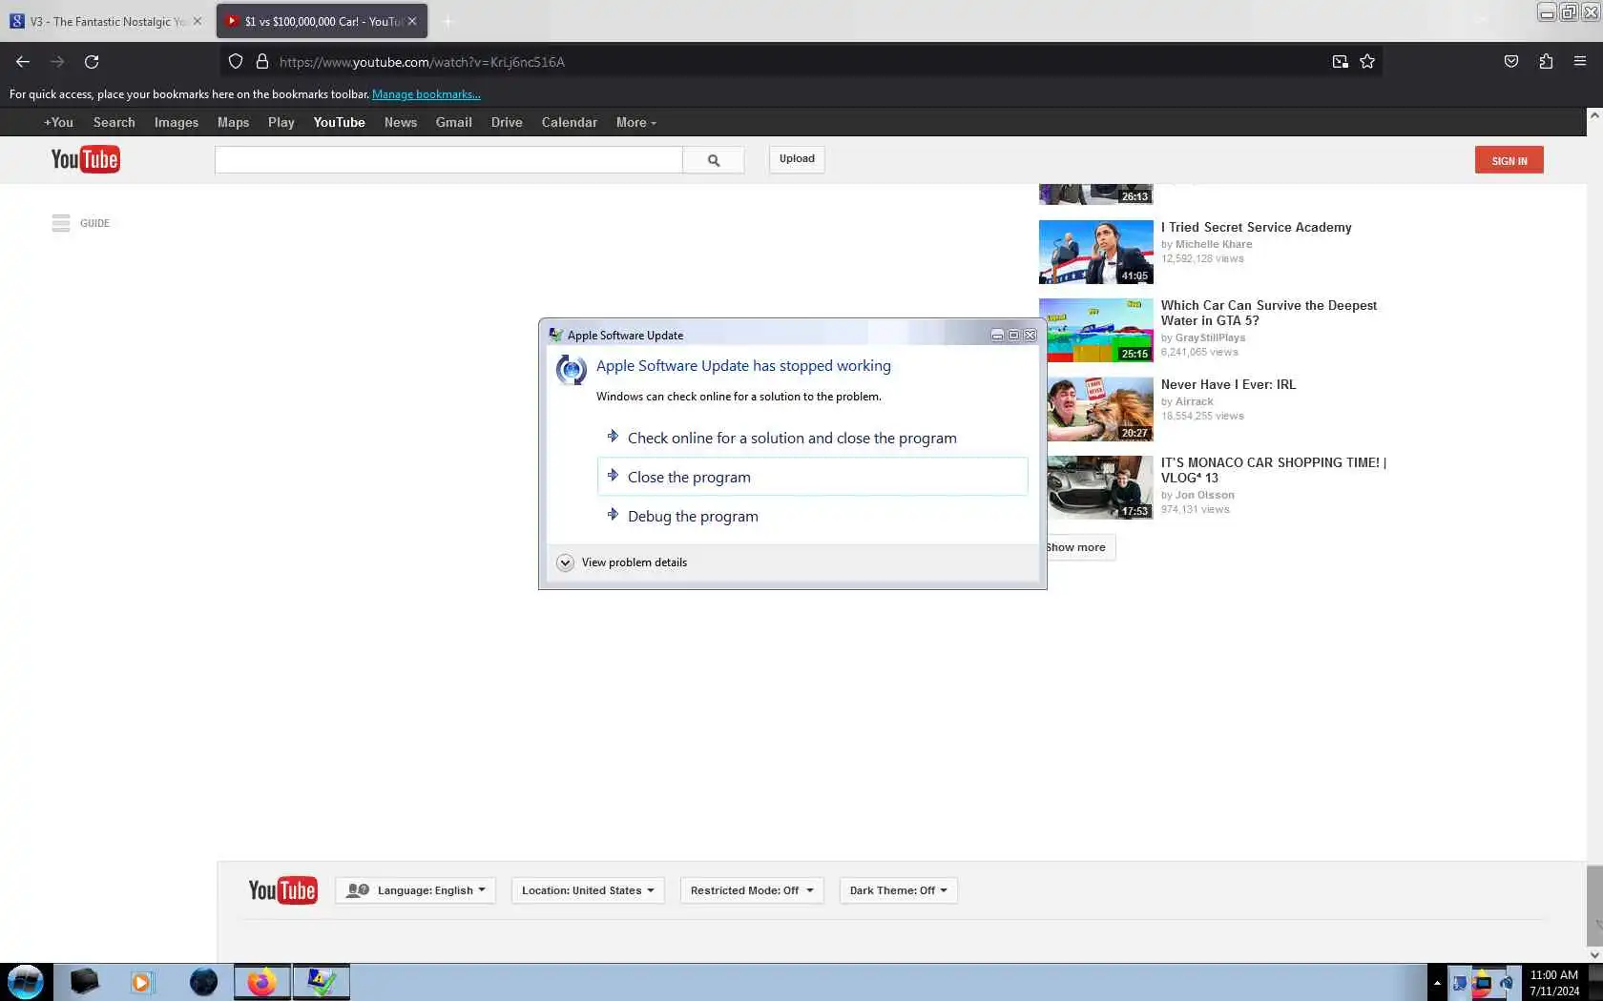Open the Location: United States dropdown

(x=588, y=890)
